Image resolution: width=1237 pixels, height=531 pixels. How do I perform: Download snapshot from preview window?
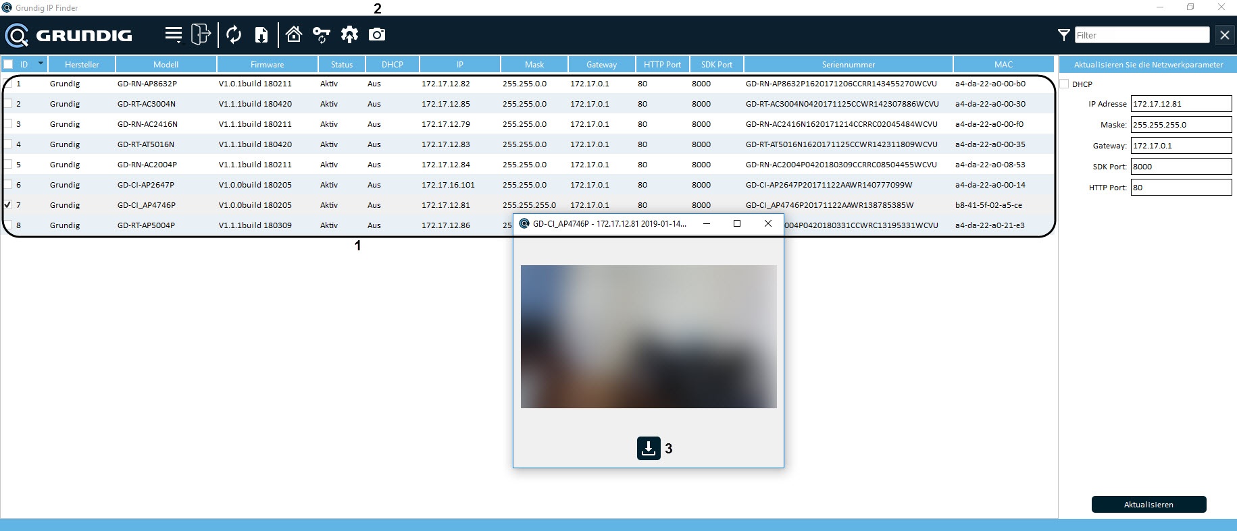click(x=649, y=448)
